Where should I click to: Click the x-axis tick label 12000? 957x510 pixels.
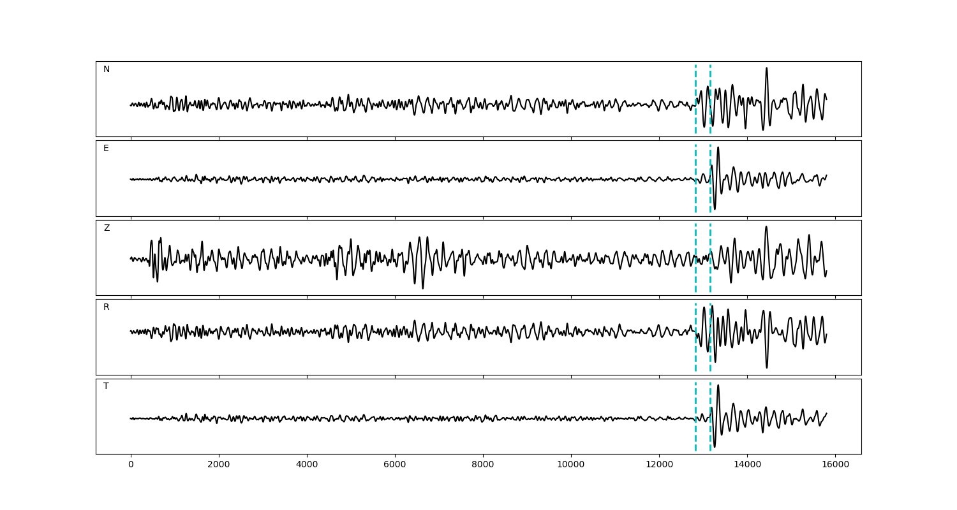tap(658, 465)
